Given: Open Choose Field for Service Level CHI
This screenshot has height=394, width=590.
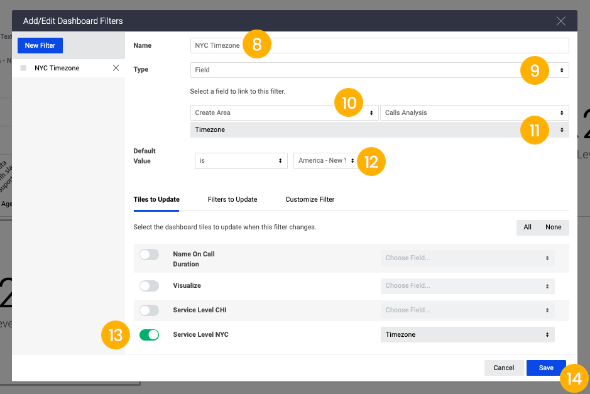Looking at the screenshot, I should (x=467, y=310).
